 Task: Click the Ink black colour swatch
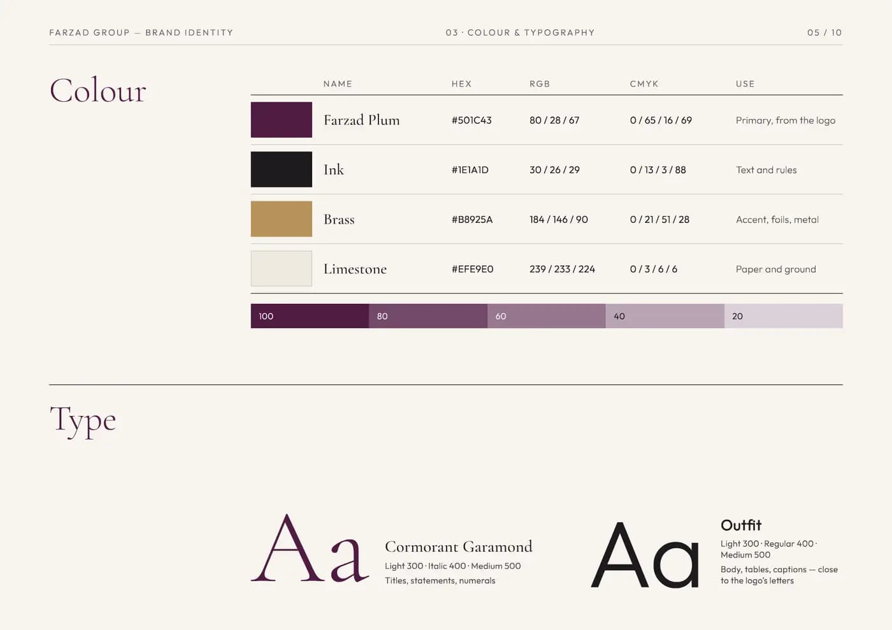[x=281, y=169]
